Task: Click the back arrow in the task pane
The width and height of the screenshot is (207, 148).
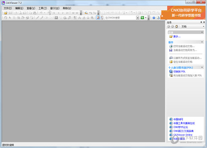Action: pyautogui.click(x=169, y=27)
